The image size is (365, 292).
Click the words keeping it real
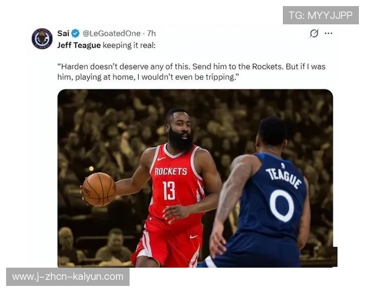(129, 45)
